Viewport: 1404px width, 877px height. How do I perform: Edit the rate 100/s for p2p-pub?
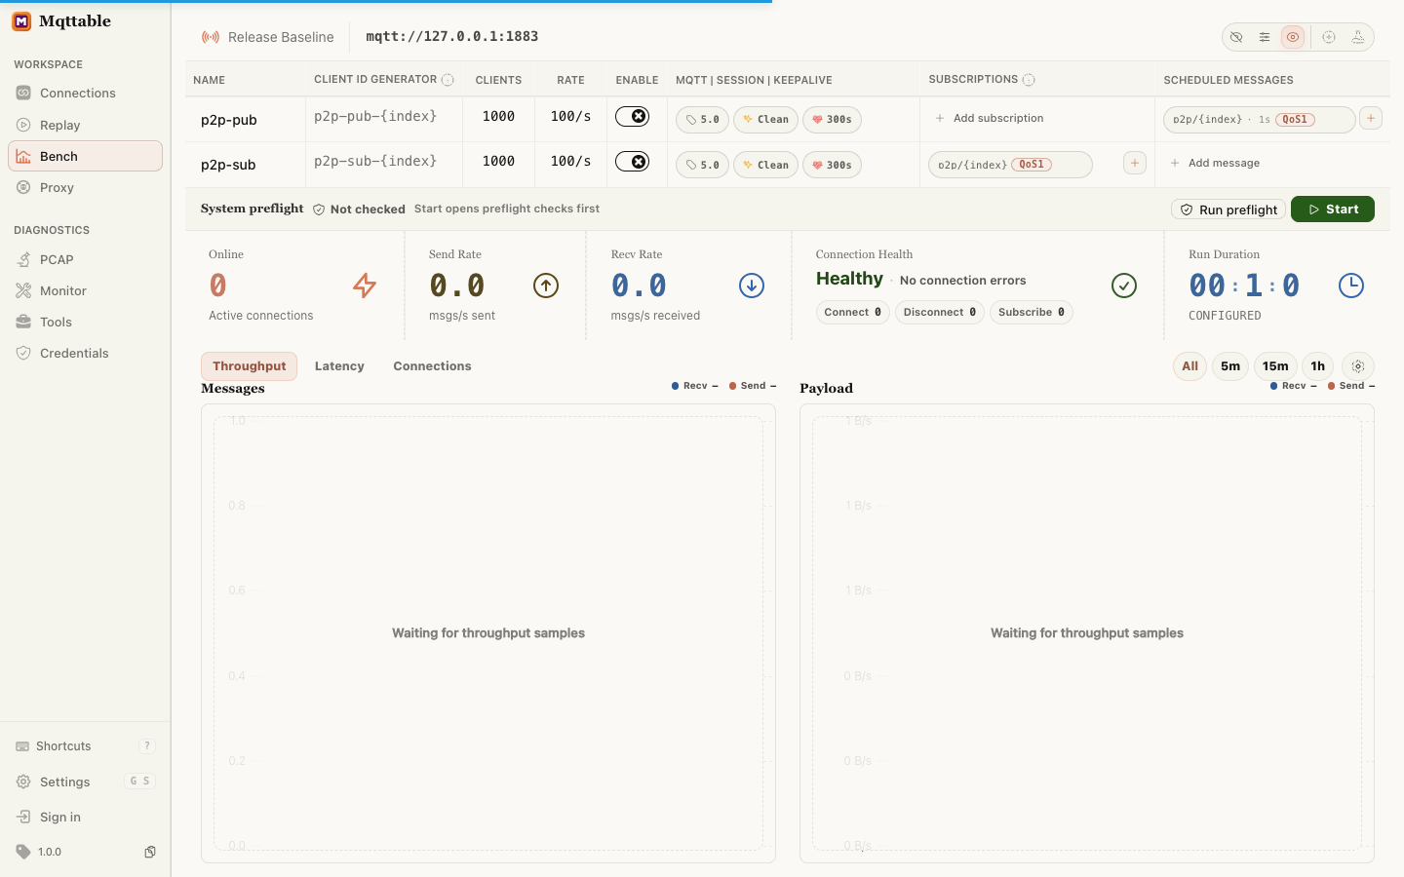(570, 116)
